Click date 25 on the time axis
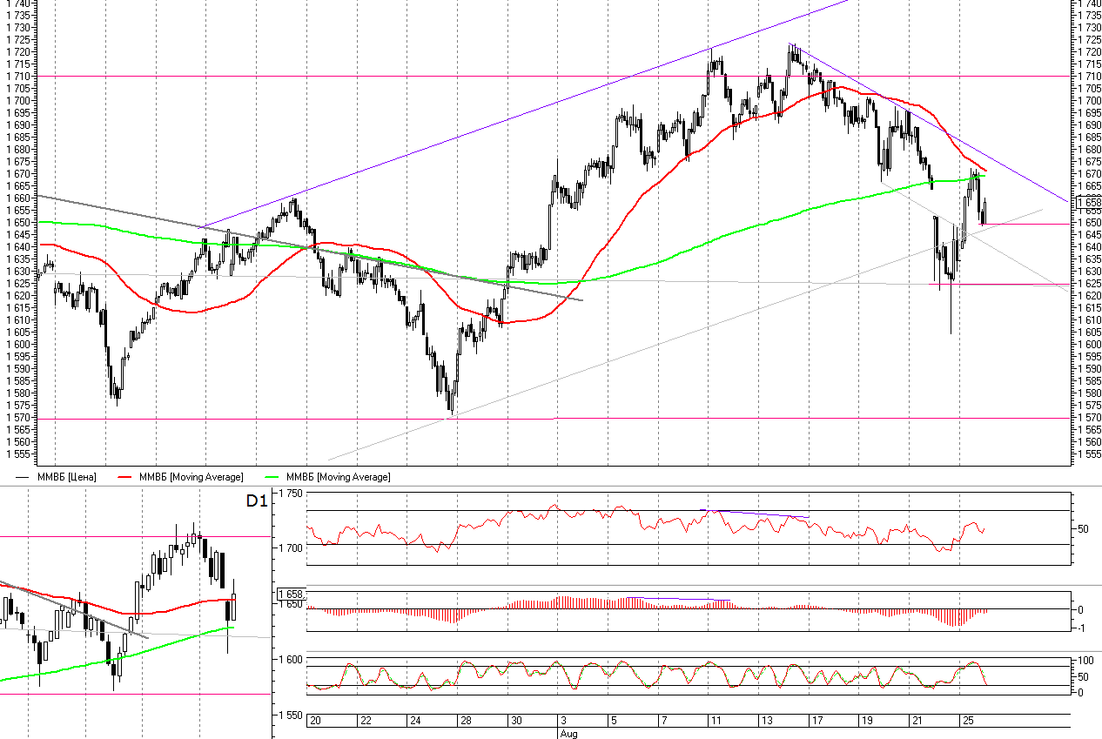The width and height of the screenshot is (1102, 739). [x=966, y=722]
